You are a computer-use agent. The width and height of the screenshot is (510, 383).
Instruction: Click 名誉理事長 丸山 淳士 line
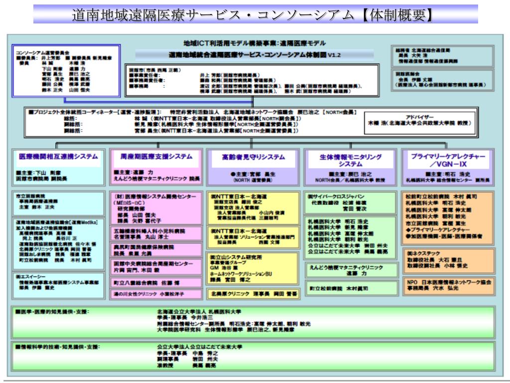pos(141,237)
